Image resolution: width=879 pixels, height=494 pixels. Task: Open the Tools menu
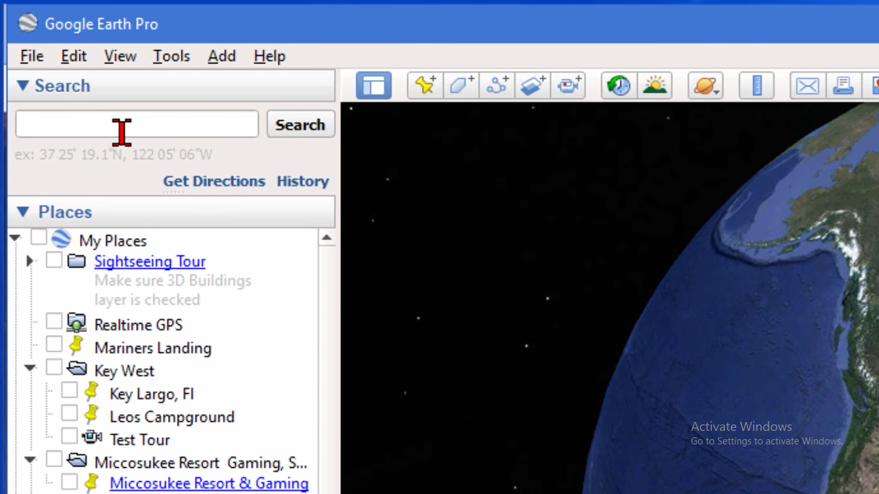tap(171, 56)
